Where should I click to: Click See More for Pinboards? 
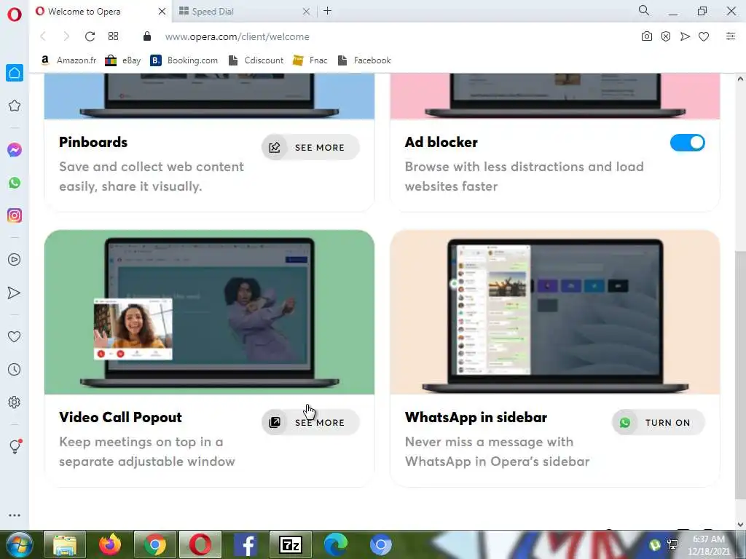310,147
